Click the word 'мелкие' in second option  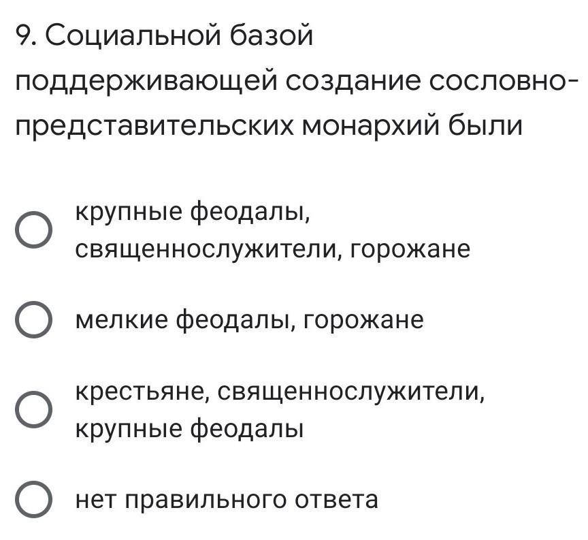tap(122, 320)
